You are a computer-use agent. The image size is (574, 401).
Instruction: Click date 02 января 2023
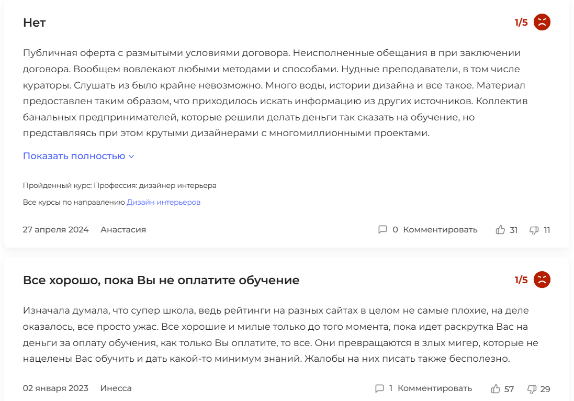pyautogui.click(x=55, y=388)
